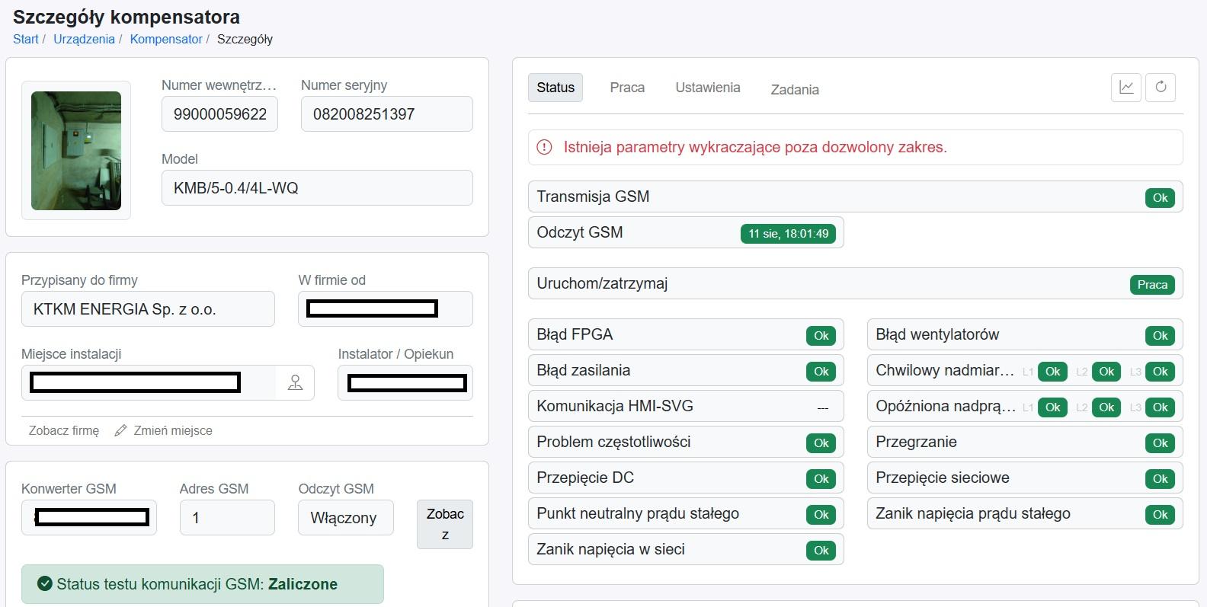Screen dimensions: 1207x607
Task: Open Kompensator breadcrumb link
Action: pyautogui.click(x=166, y=39)
